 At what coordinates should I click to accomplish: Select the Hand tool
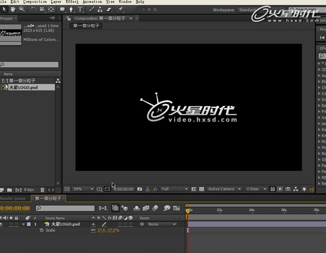tap(13, 9)
